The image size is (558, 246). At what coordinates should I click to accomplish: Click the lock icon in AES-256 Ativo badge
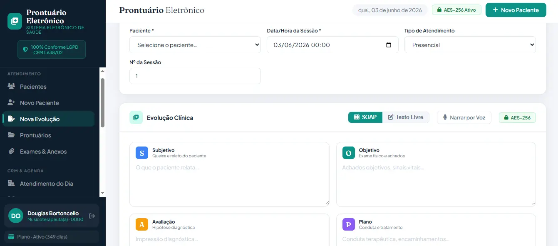(439, 10)
